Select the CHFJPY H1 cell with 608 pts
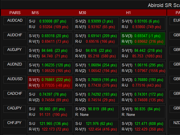180x135 pixels. [x=143, y=126]
